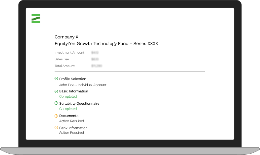This screenshot has height=155, width=260.
Task: Click the green check icon beside Profile Selection
Action: [56, 79]
